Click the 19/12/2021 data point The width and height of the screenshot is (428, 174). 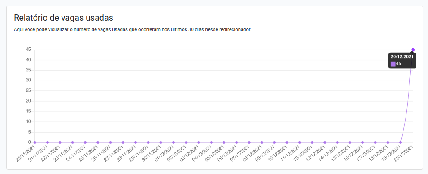[400, 142]
